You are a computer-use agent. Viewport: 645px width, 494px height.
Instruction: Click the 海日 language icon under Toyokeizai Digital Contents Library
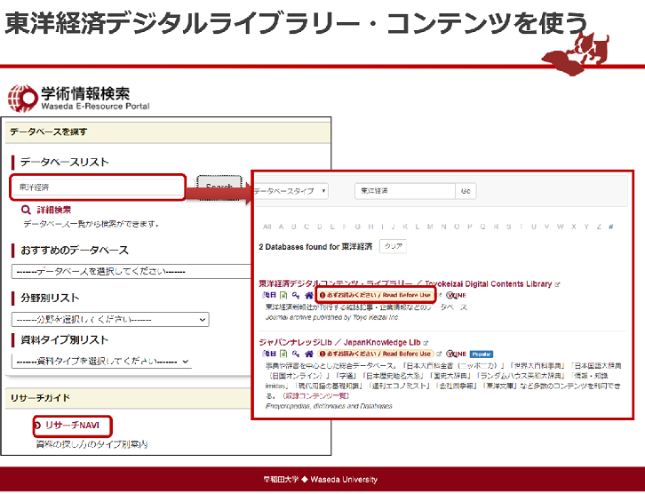269,295
